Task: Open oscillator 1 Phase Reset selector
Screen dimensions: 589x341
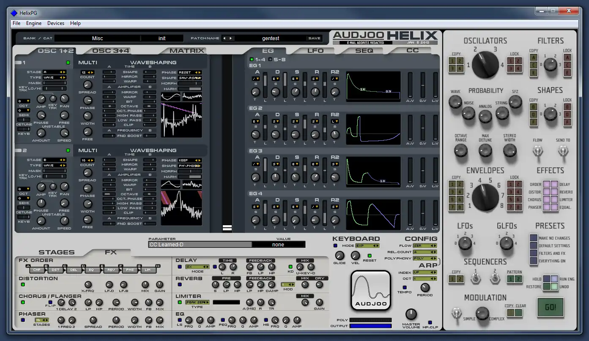Action: coord(190,72)
